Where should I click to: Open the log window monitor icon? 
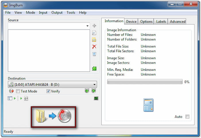(96, 98)
